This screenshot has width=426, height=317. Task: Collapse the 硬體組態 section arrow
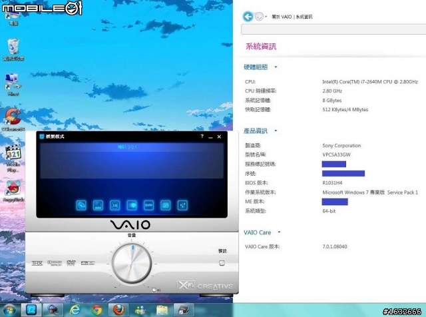coord(276,67)
